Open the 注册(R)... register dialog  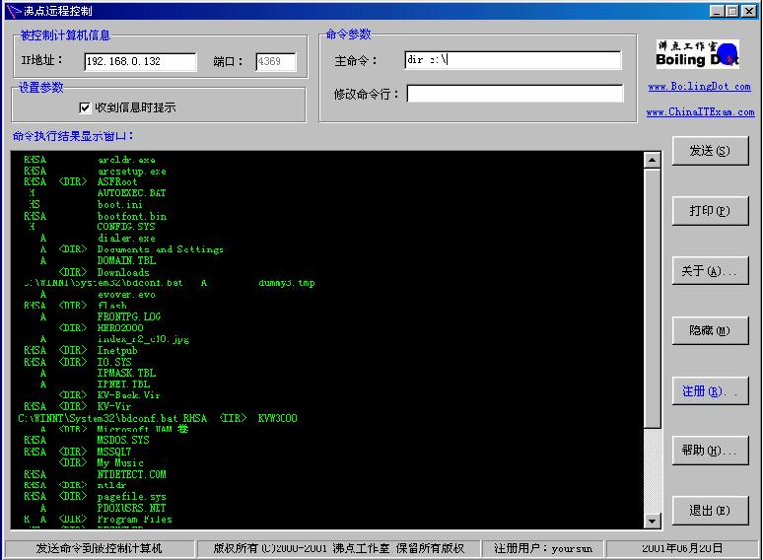click(x=710, y=391)
